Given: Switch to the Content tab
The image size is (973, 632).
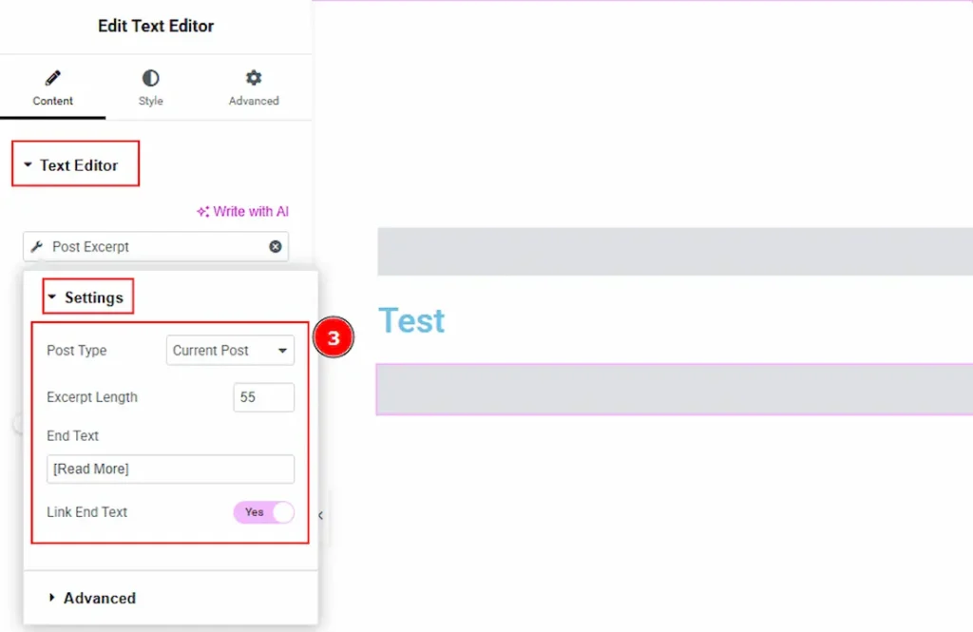Looking at the screenshot, I should (52, 87).
